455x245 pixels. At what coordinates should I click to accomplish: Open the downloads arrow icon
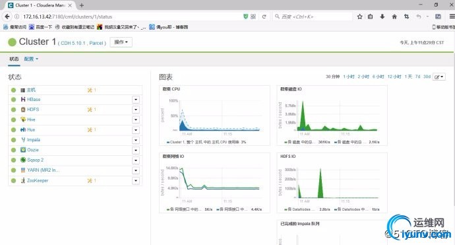(382, 17)
